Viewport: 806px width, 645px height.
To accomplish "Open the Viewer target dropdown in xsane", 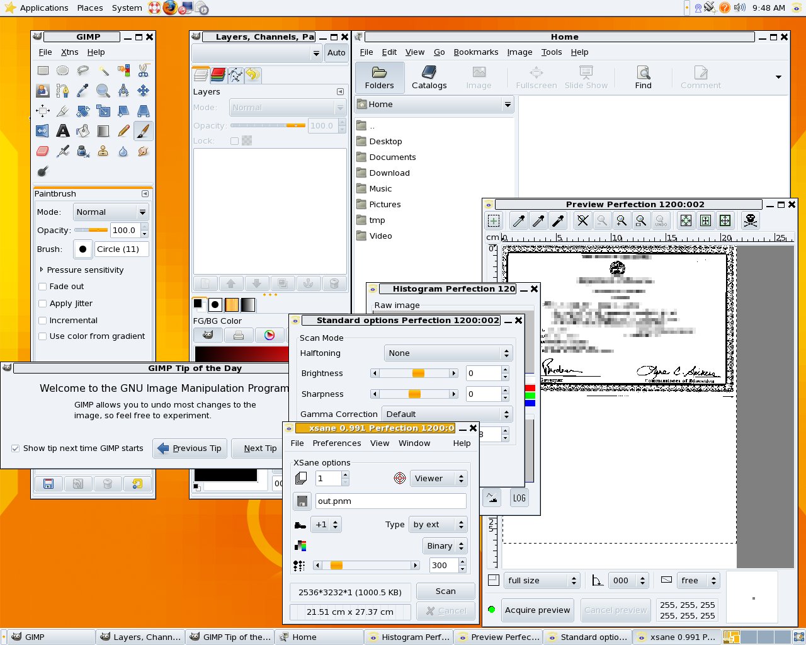I will 438,479.
